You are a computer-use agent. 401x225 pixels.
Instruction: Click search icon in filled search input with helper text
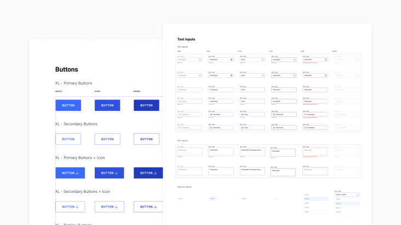click(274, 114)
